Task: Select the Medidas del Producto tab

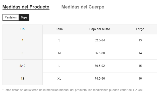Action: click(26, 7)
